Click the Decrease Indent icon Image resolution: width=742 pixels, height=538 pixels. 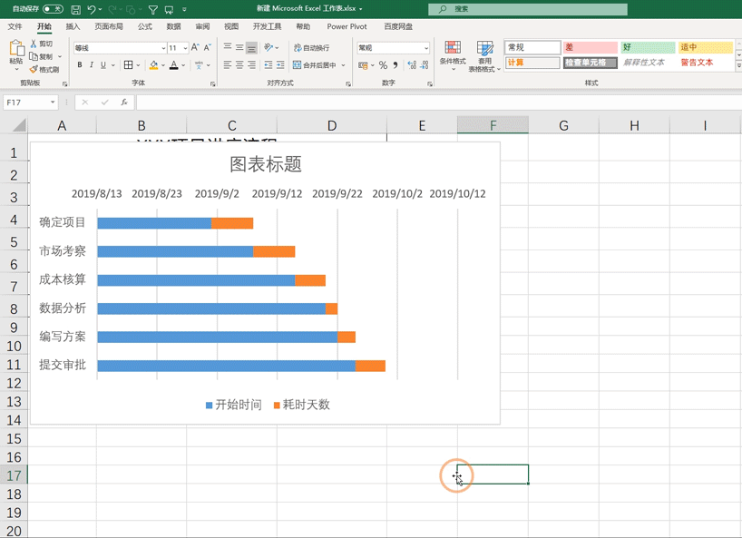268,64
